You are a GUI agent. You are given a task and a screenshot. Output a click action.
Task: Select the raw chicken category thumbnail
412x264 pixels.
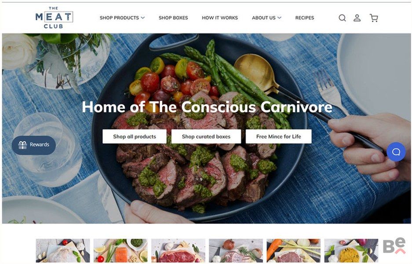pos(63,251)
